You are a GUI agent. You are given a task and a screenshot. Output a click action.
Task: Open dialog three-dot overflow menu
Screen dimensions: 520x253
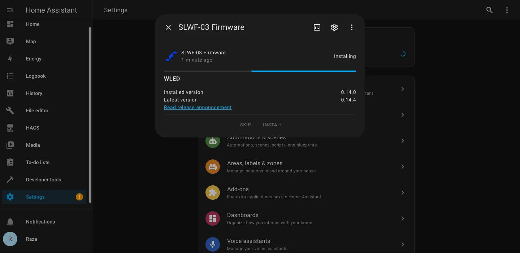click(x=352, y=27)
